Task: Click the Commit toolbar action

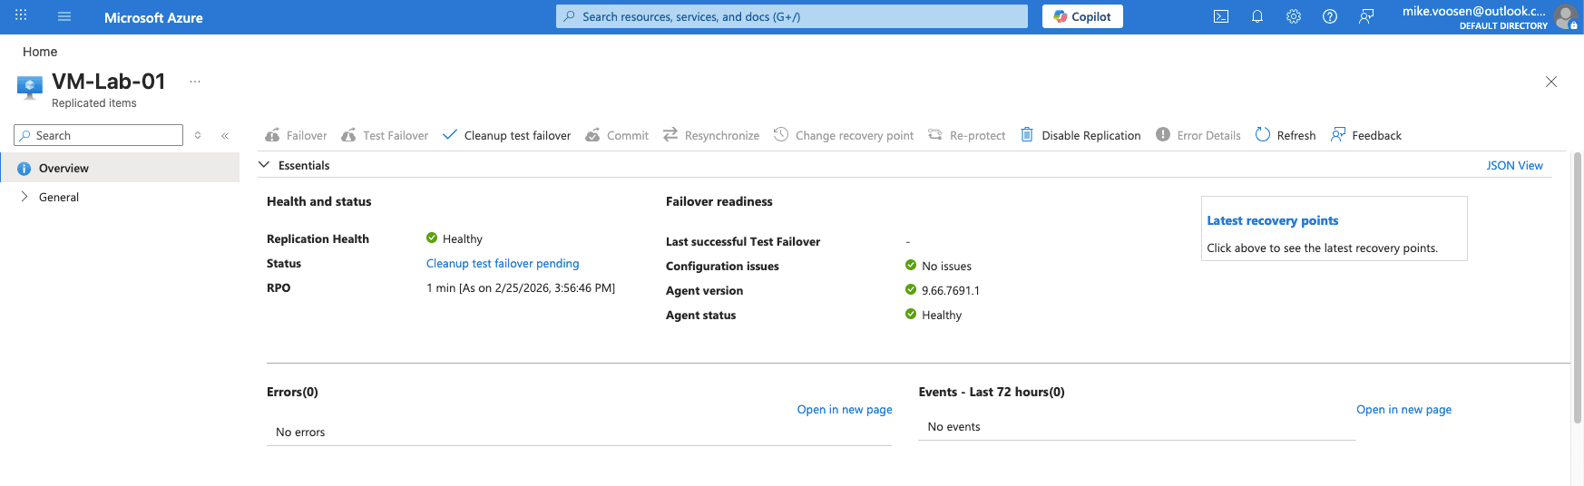Action: point(617,135)
